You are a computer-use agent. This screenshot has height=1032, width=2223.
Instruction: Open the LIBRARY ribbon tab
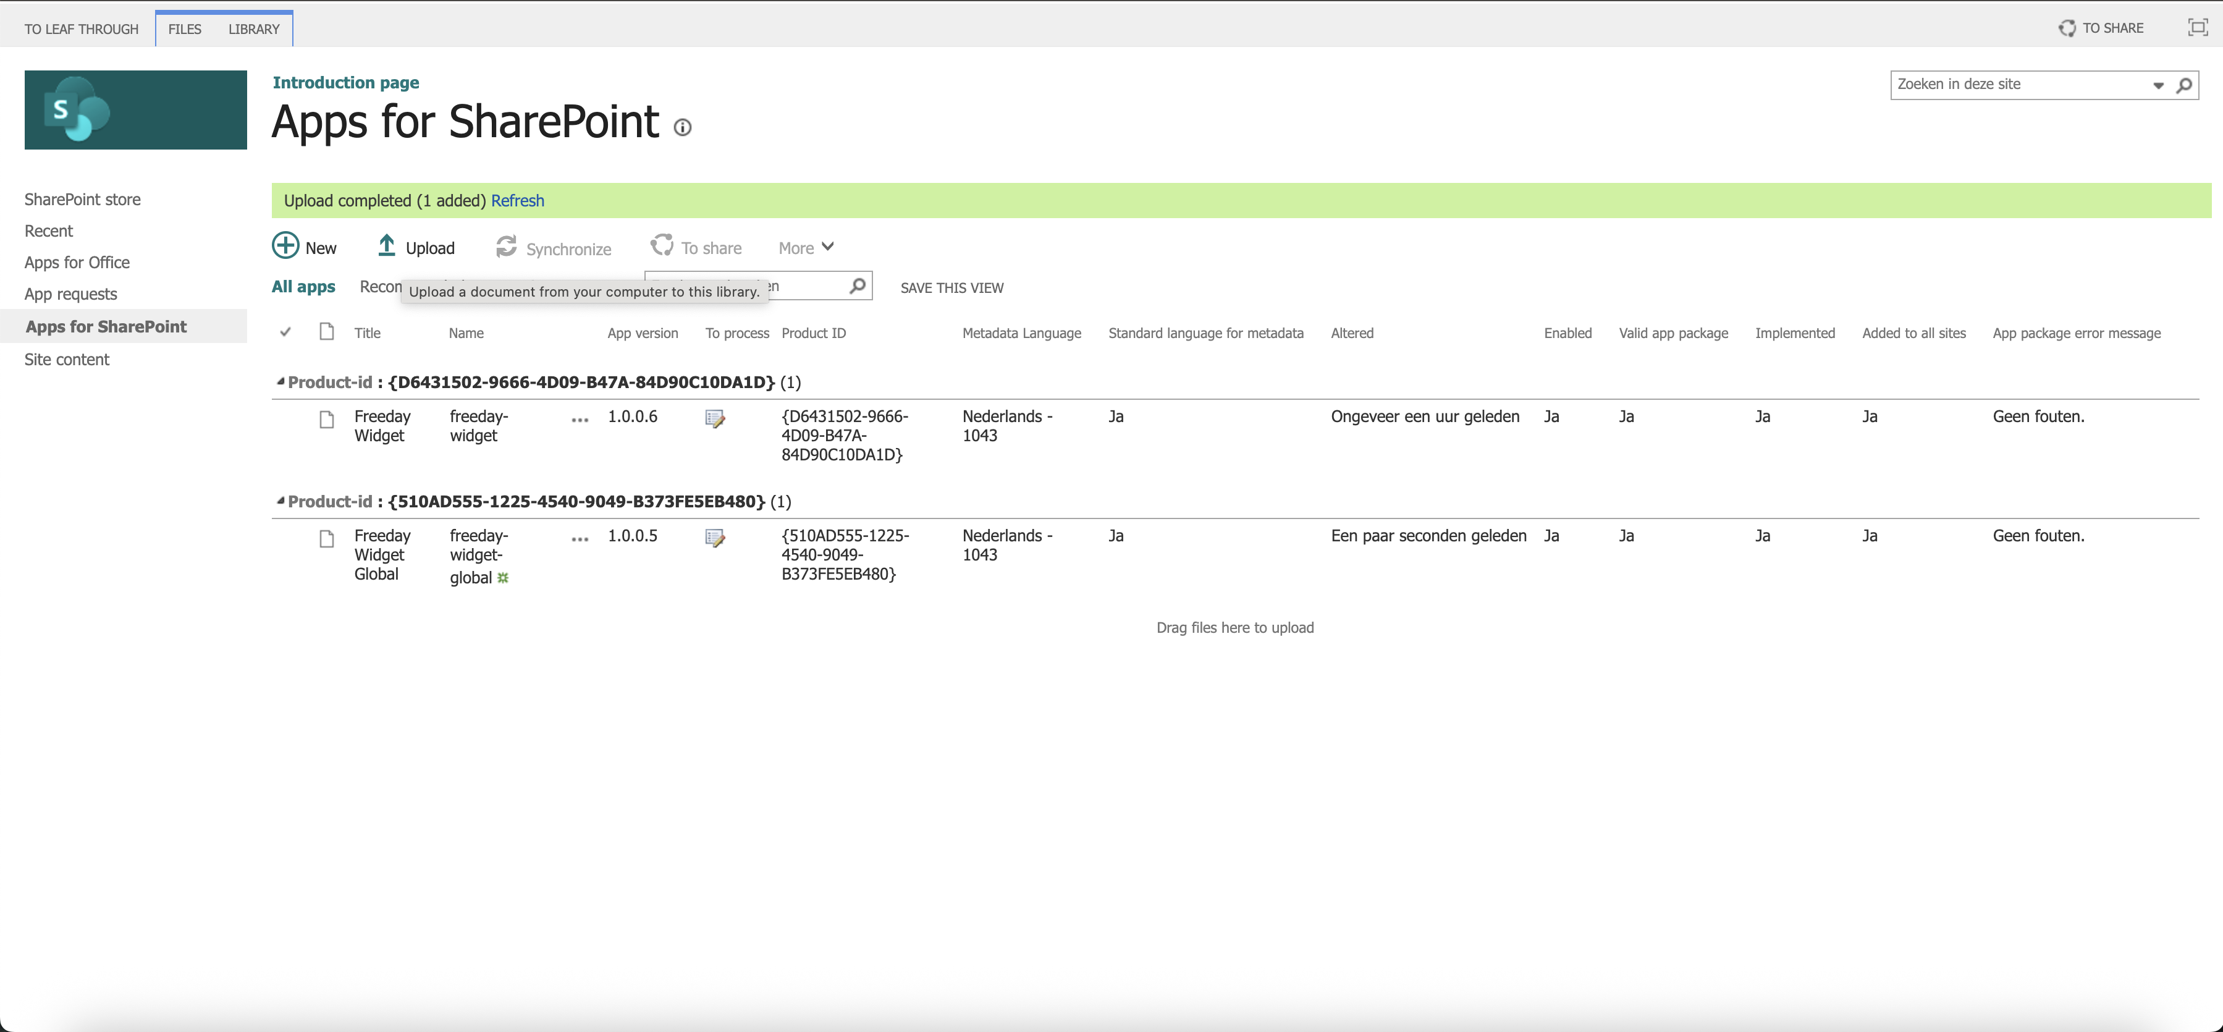(254, 29)
